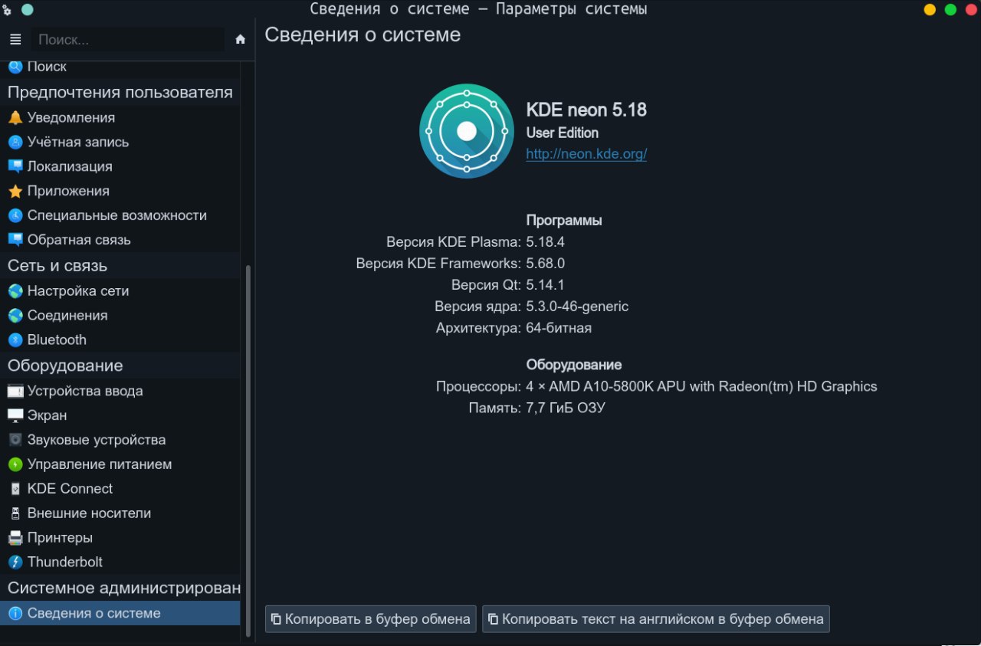
Task: Go to Локализация settings
Action: coord(120,166)
